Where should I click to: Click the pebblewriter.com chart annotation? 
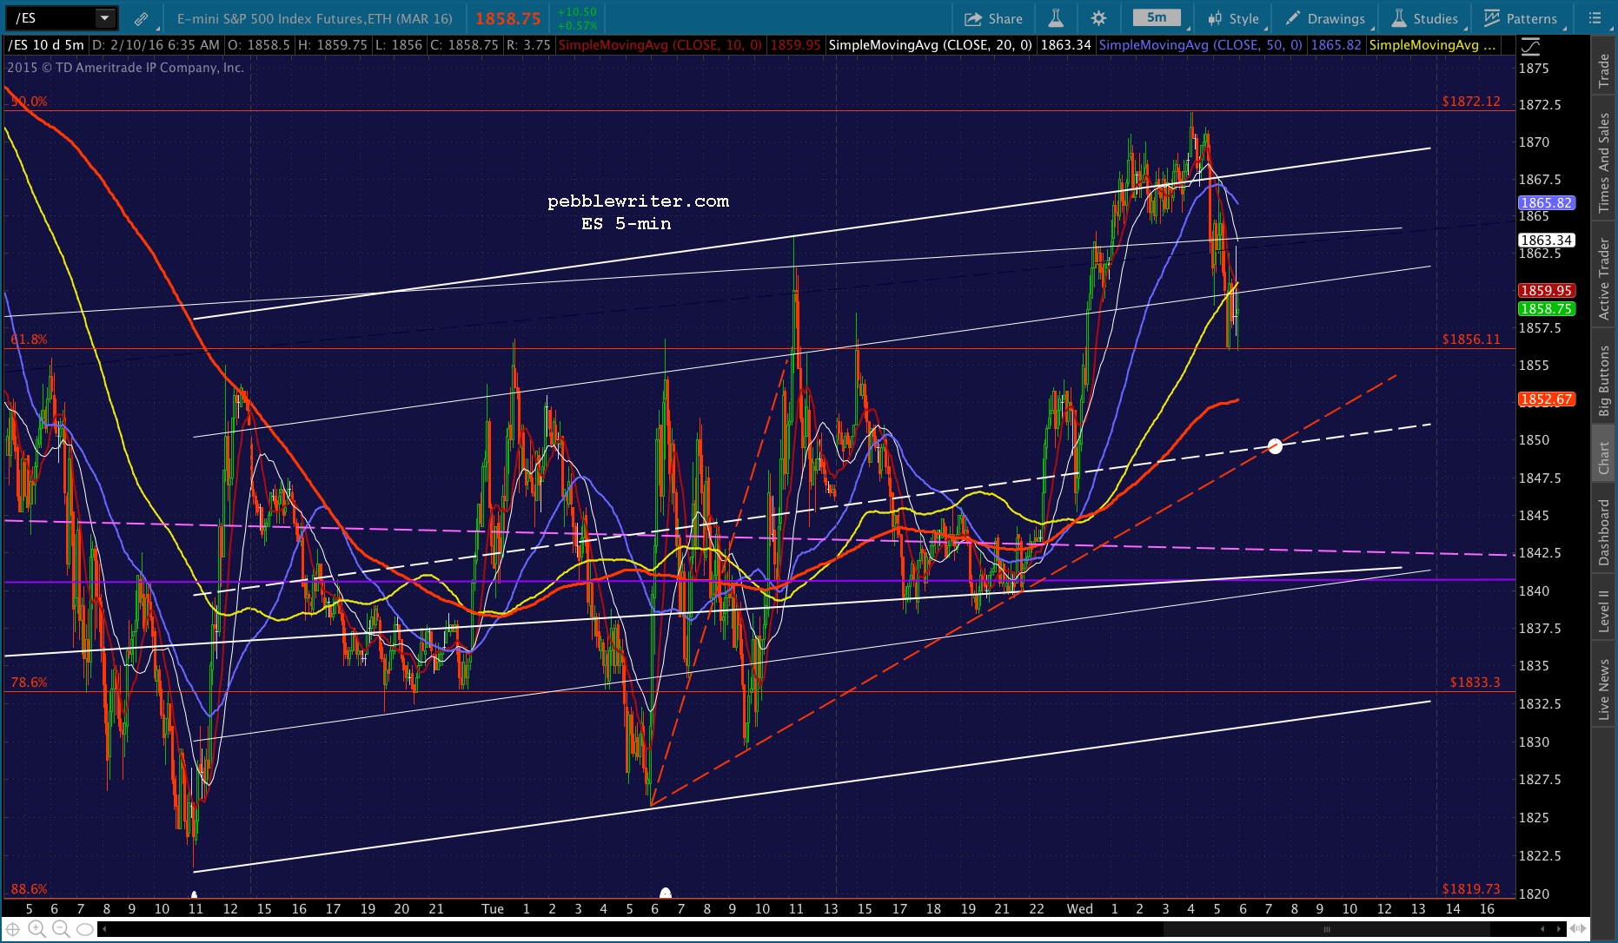tap(638, 201)
